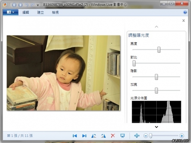Image resolution: width=191 pixels, height=143 pixels.
Task: Click the 加亮 highlights slider handle
Action: (156, 91)
